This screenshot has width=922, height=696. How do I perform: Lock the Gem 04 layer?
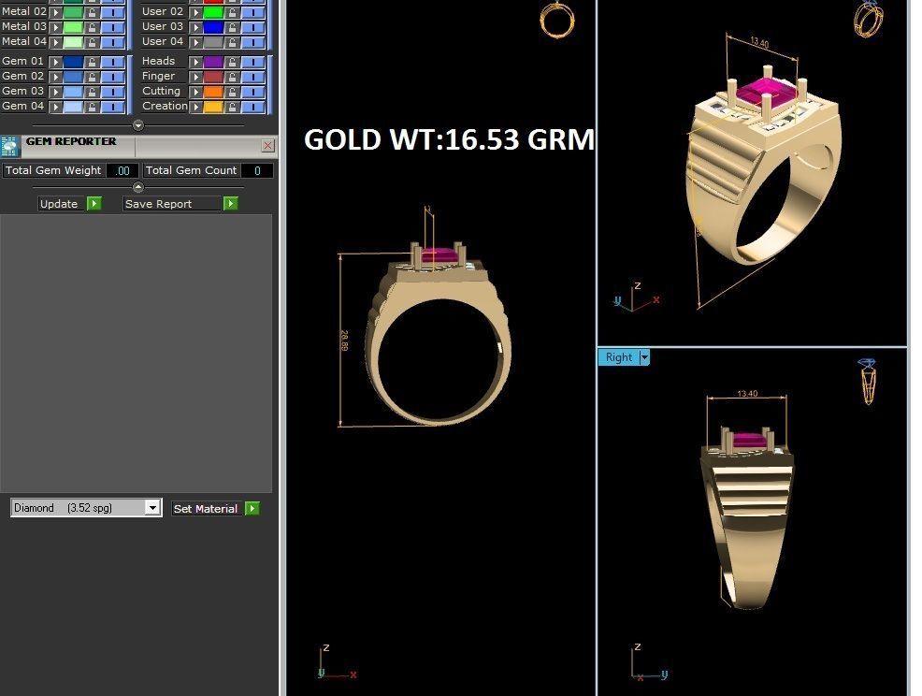92,107
